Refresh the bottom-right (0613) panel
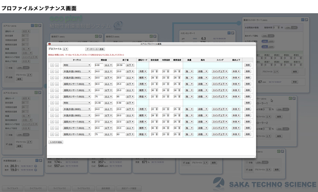 [x=278, y=151]
